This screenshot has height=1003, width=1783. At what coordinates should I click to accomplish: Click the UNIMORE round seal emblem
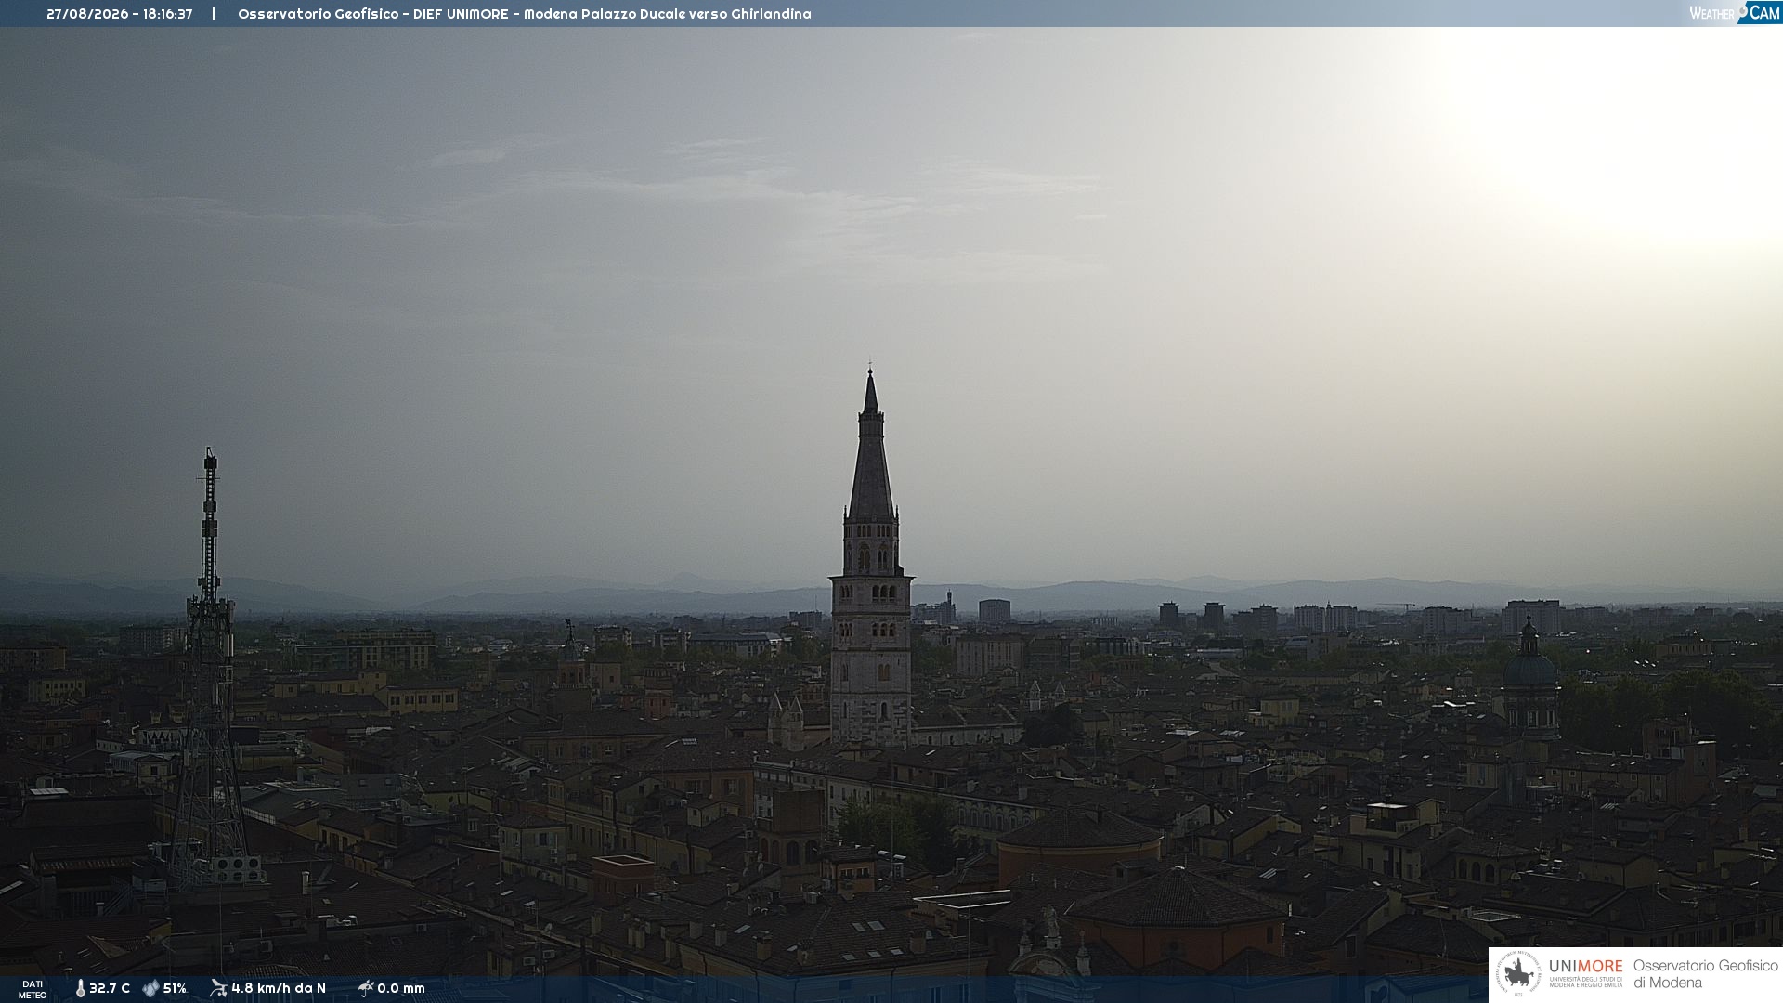click(1518, 973)
